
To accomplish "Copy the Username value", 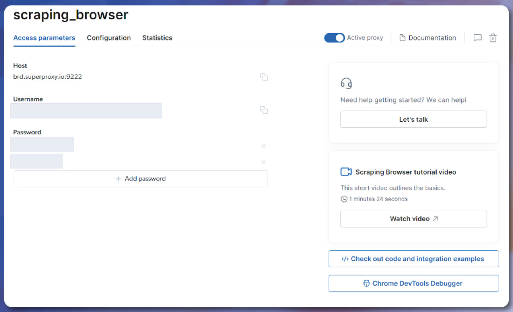I will tap(264, 110).
